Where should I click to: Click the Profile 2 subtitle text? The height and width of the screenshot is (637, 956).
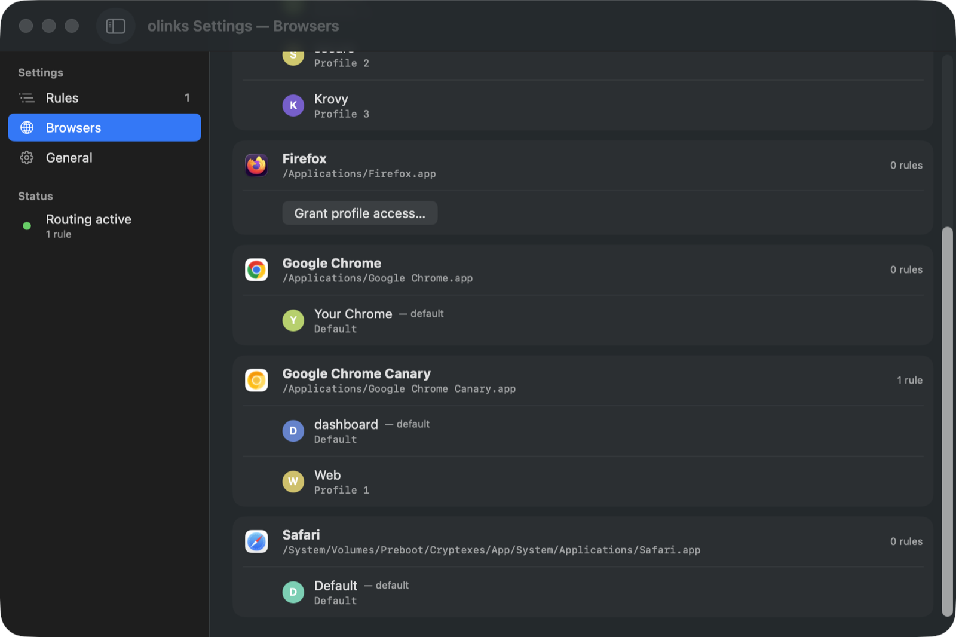click(x=342, y=63)
